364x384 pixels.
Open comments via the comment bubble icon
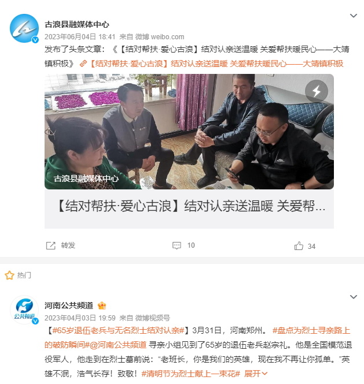click(x=177, y=245)
